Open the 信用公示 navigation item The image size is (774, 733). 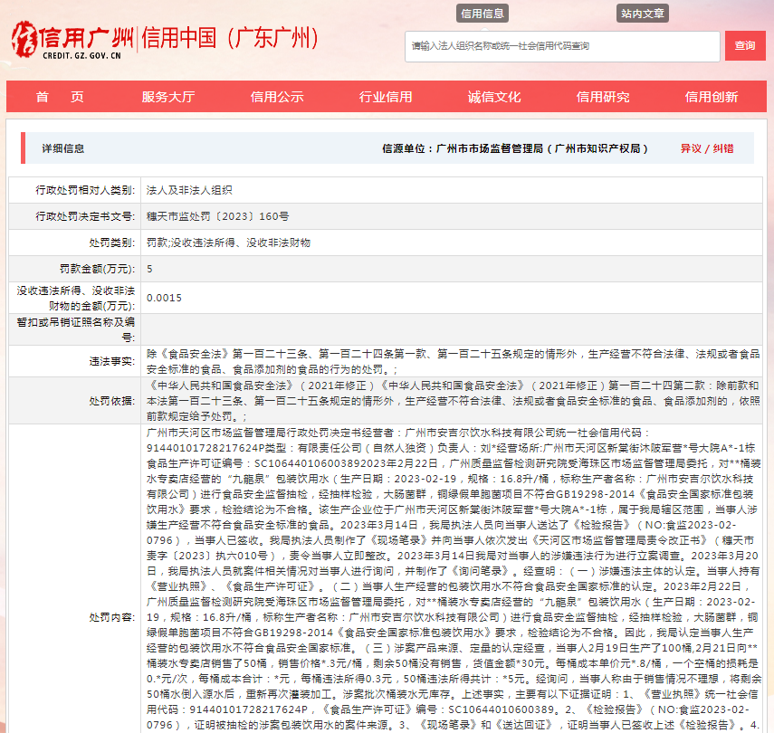tap(277, 98)
